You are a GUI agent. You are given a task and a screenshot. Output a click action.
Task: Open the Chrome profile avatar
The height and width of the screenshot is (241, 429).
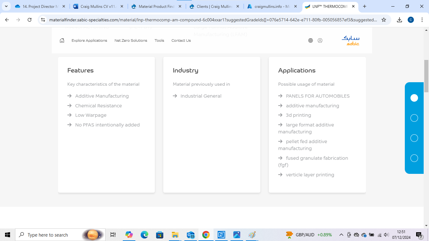(411, 20)
